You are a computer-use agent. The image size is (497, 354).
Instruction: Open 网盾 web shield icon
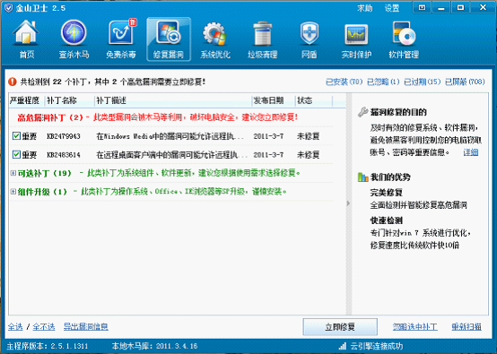coord(309,39)
